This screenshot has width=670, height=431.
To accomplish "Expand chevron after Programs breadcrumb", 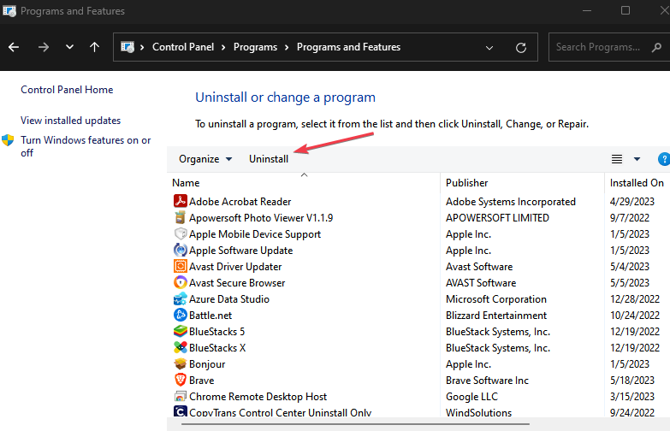I will coord(287,47).
